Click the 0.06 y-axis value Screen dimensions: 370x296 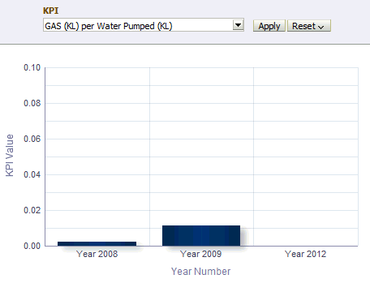[x=32, y=139]
